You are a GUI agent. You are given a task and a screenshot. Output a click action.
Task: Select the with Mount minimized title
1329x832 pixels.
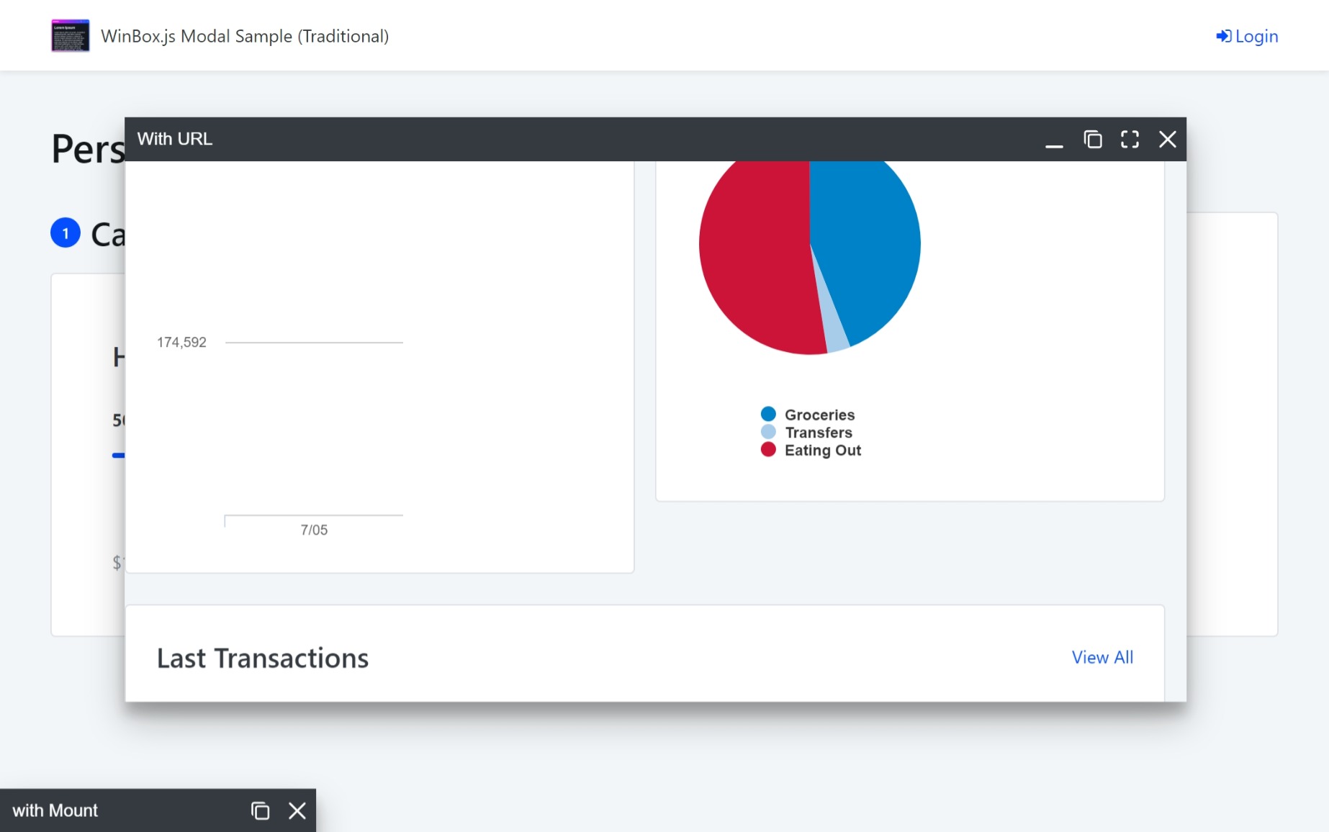coord(55,810)
